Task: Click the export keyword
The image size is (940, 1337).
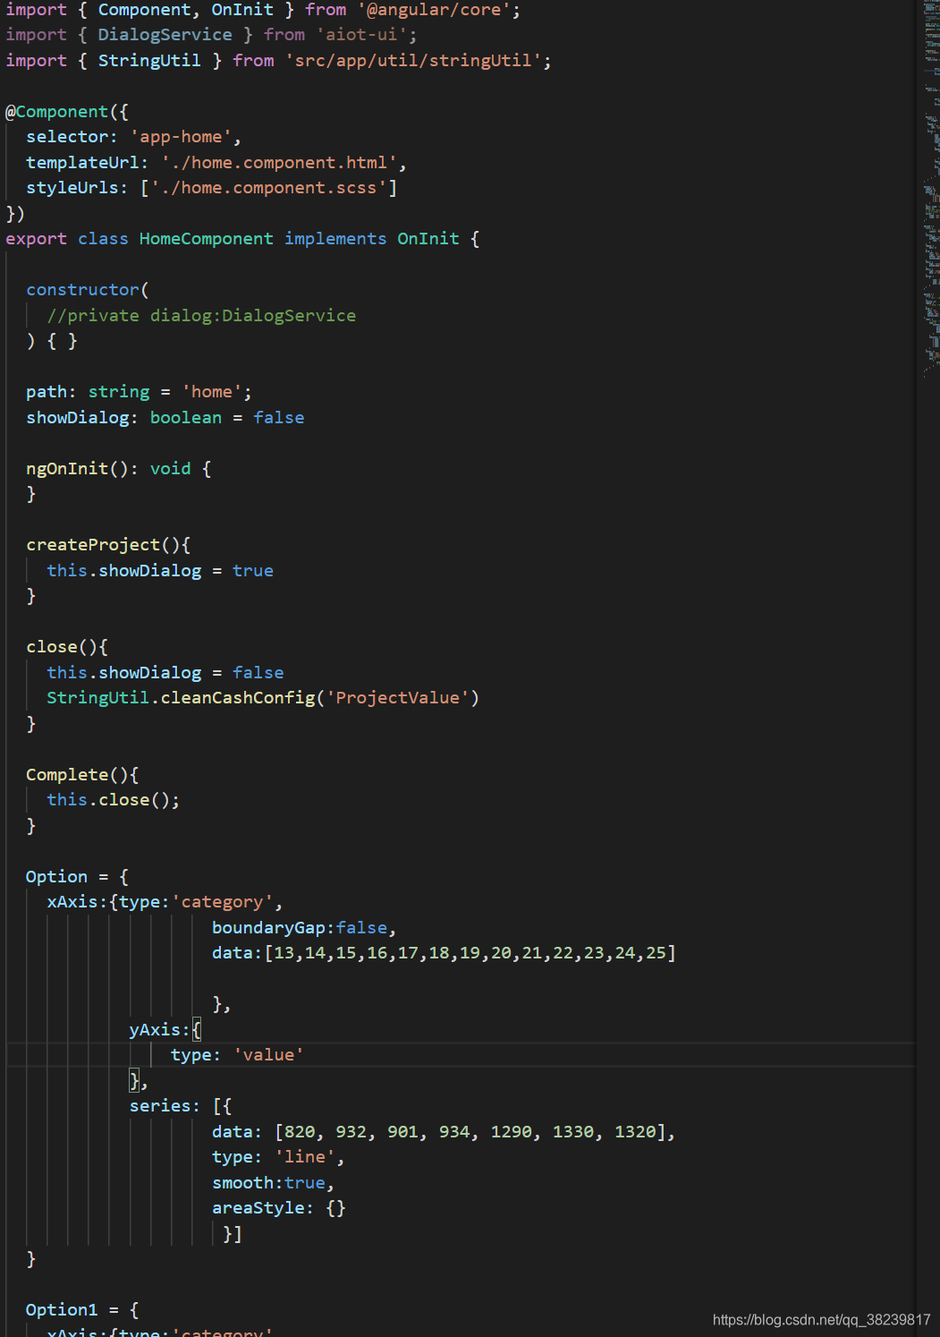Action: coord(36,239)
